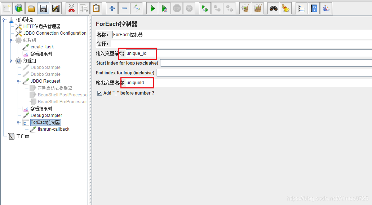Click the 名称 name input field
372x205 pixels.
pyautogui.click(x=242, y=35)
